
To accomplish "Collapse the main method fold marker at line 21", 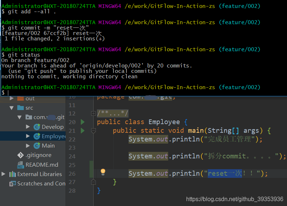I will 93,131.
